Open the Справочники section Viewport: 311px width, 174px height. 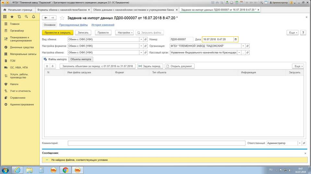[x=17, y=98]
